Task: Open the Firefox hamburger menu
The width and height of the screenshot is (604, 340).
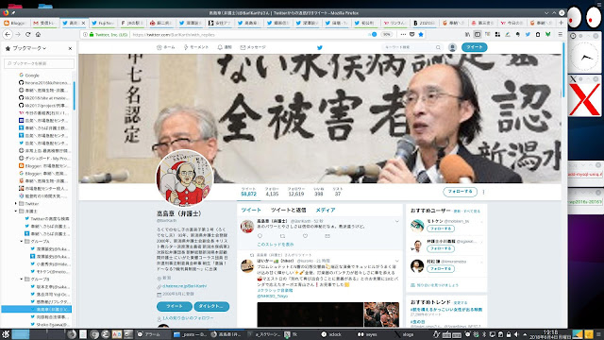Action: coord(561,34)
